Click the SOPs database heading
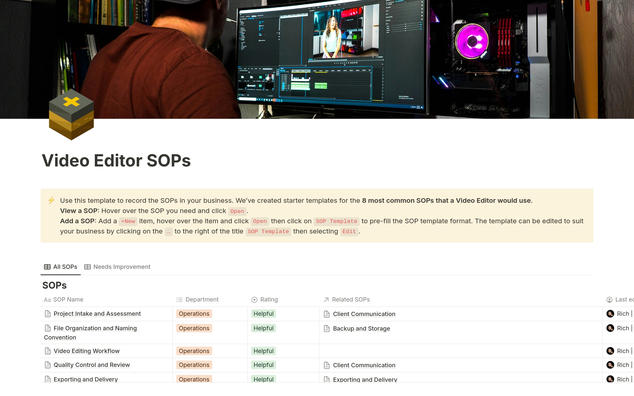This screenshot has height=396, width=634. (x=54, y=285)
